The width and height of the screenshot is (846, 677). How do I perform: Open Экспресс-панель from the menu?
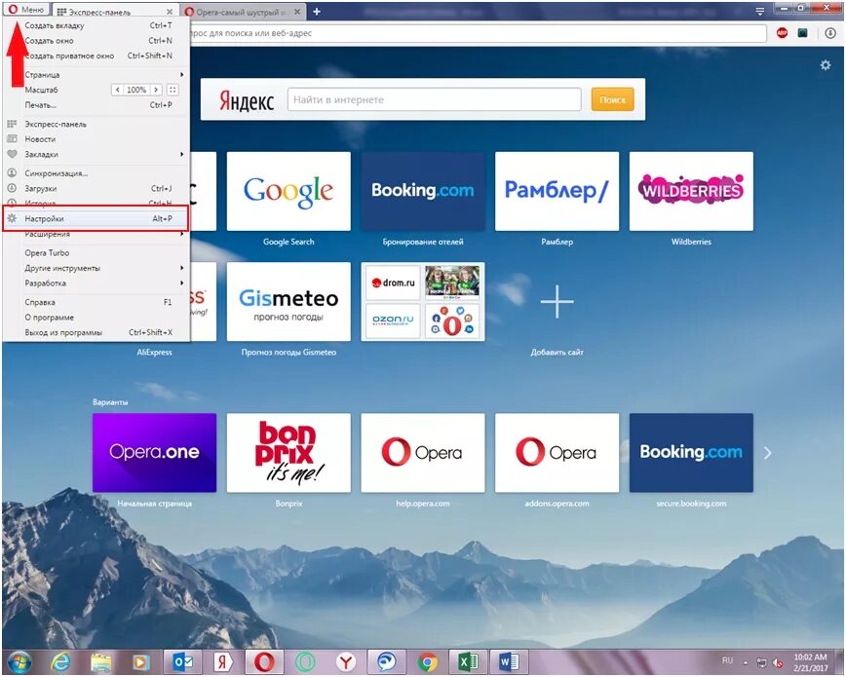tap(97, 124)
